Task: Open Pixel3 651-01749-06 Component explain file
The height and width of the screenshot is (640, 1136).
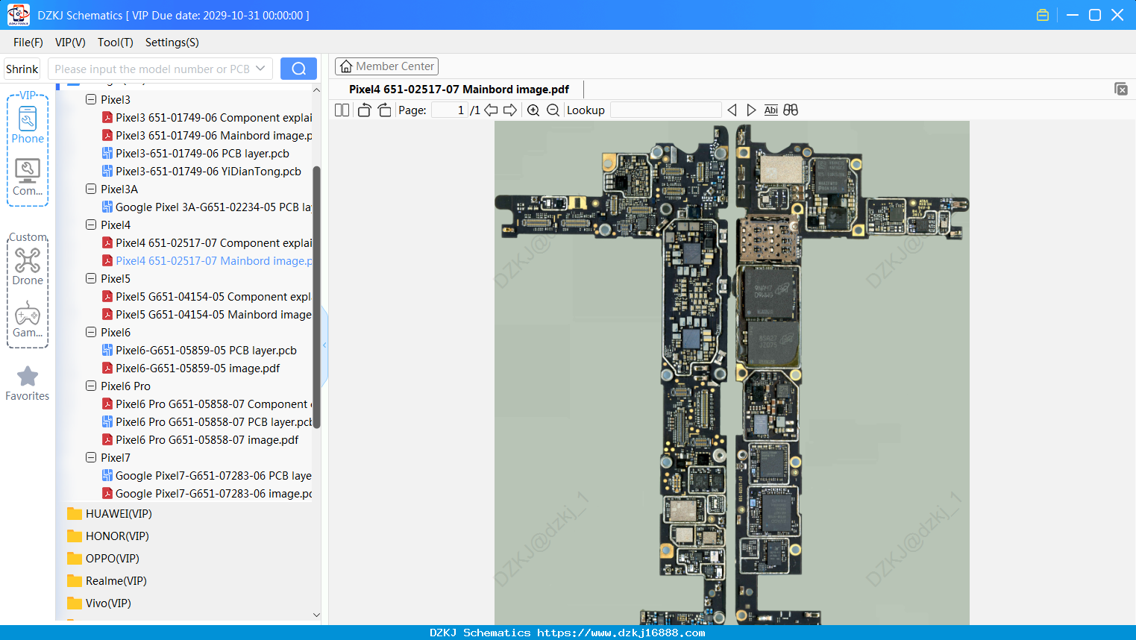Action: tap(207, 117)
